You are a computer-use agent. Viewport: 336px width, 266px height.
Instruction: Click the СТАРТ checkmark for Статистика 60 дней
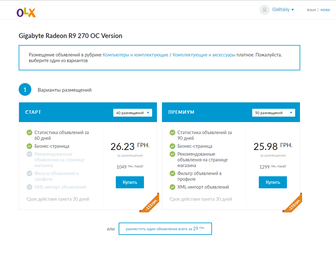(29, 133)
